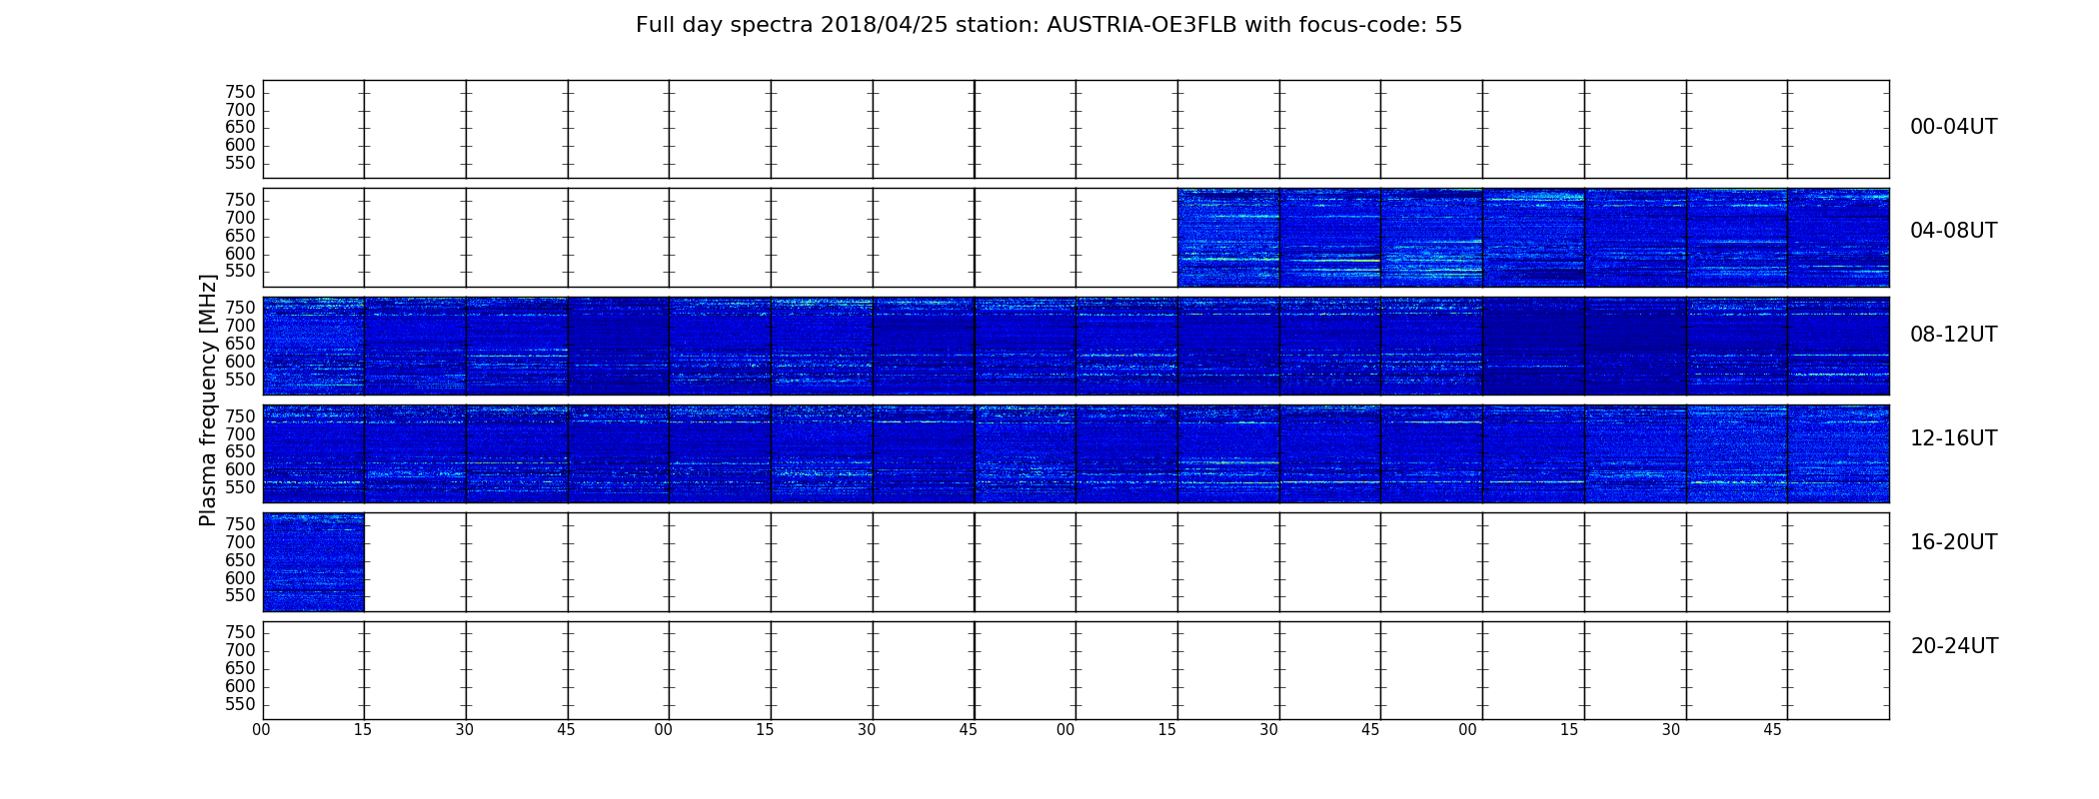Screen dimensions: 2099x799
Task: Select the '16-20UT' row label
Action: (x=1953, y=542)
